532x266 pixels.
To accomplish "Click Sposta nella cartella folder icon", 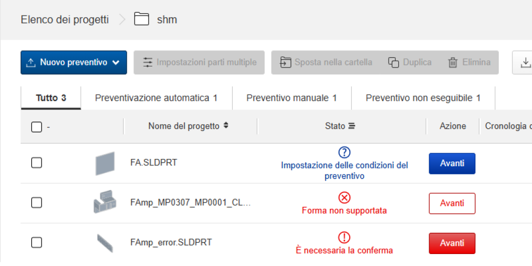I will (286, 62).
